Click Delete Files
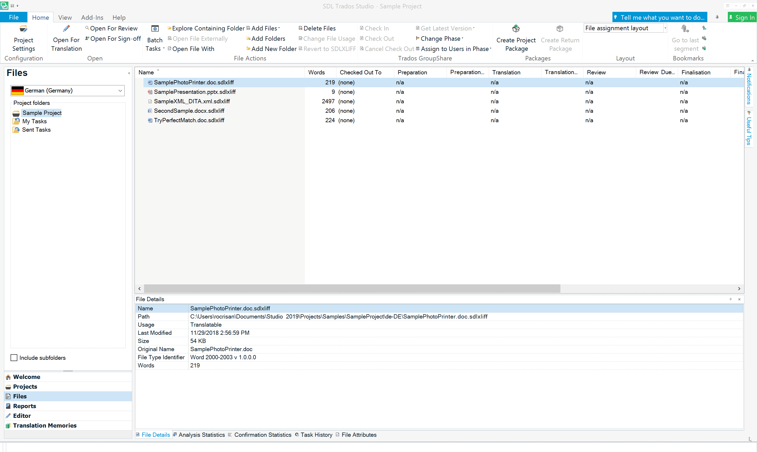 pyautogui.click(x=317, y=28)
